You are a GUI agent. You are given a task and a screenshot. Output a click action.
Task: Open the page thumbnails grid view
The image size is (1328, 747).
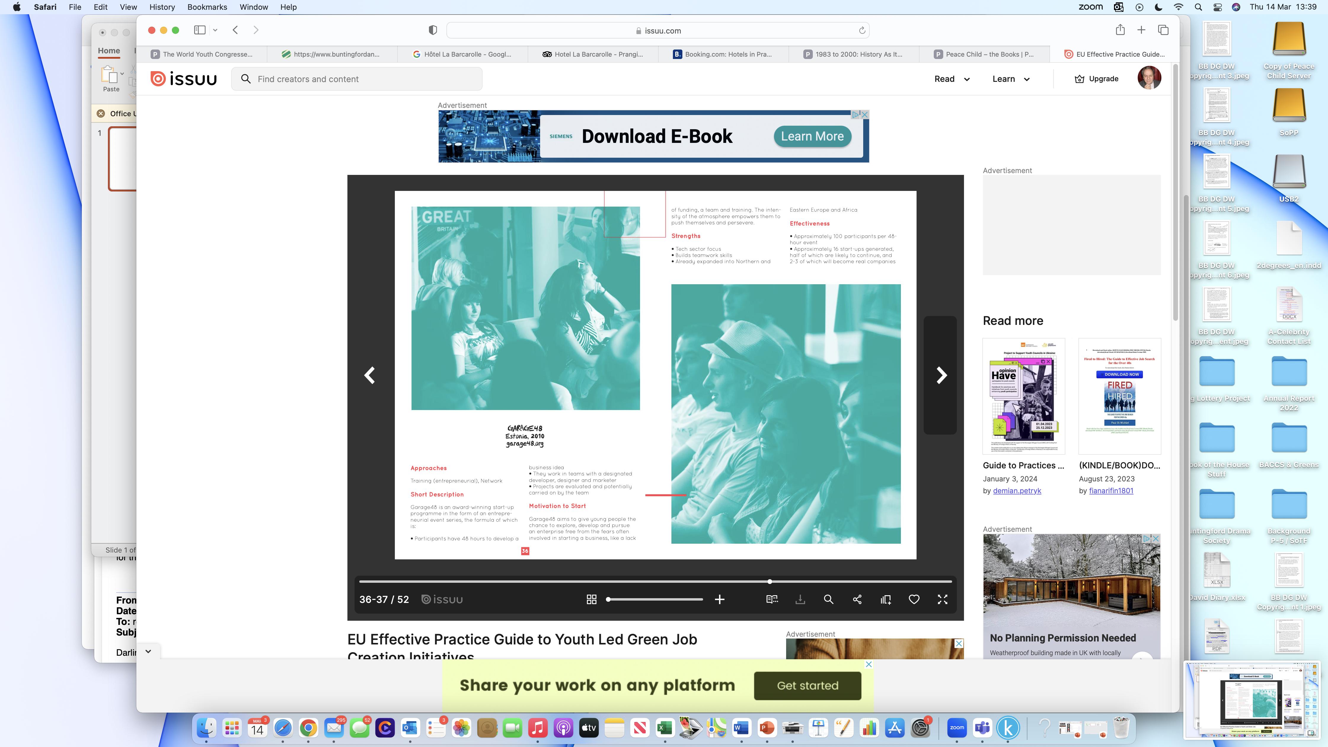(591, 599)
